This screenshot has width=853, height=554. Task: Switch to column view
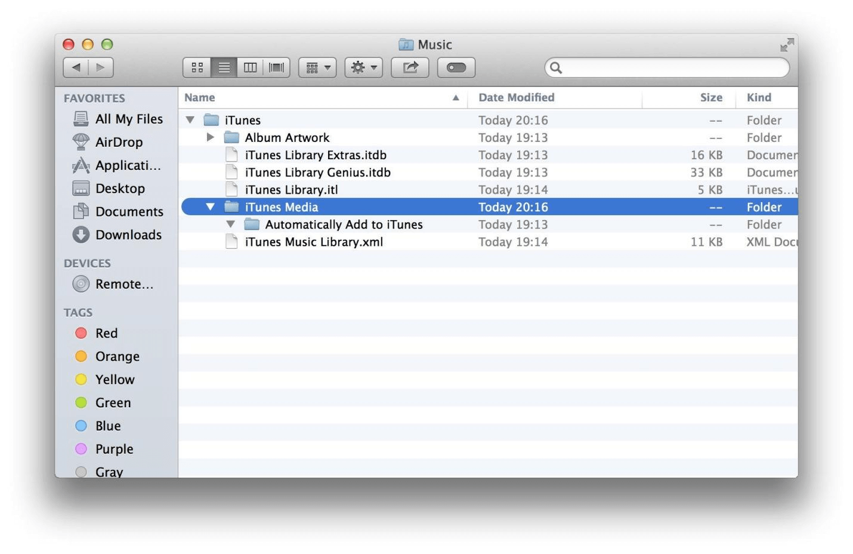(x=250, y=67)
